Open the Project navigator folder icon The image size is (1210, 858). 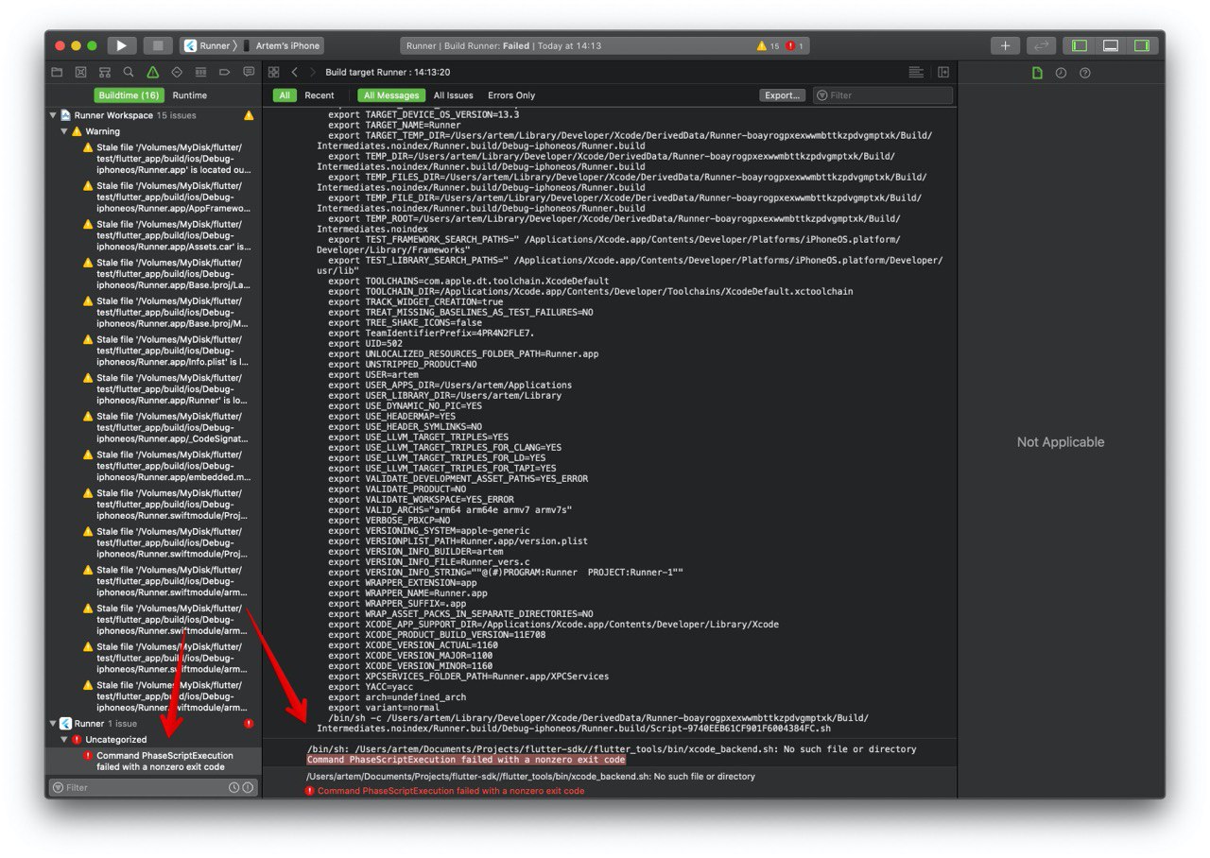point(57,72)
